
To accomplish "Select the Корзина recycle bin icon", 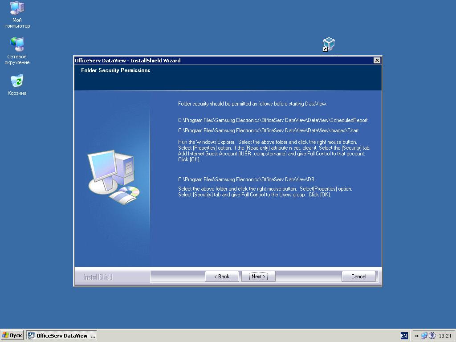I will coord(17,81).
